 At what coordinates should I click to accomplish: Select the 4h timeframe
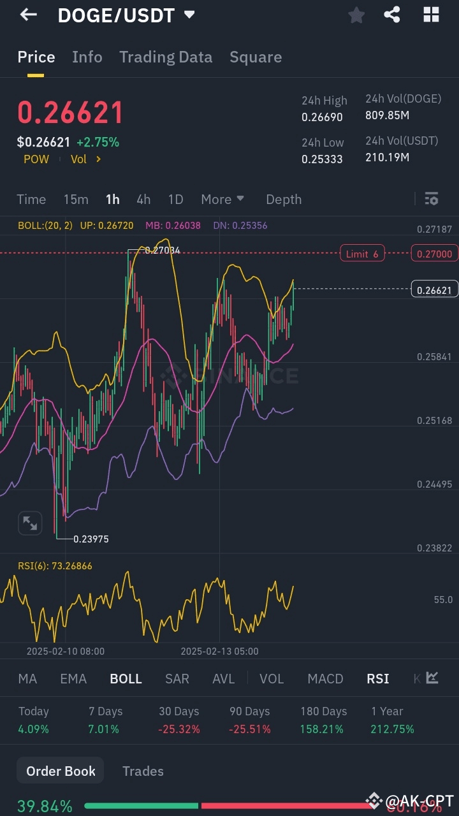(x=143, y=199)
